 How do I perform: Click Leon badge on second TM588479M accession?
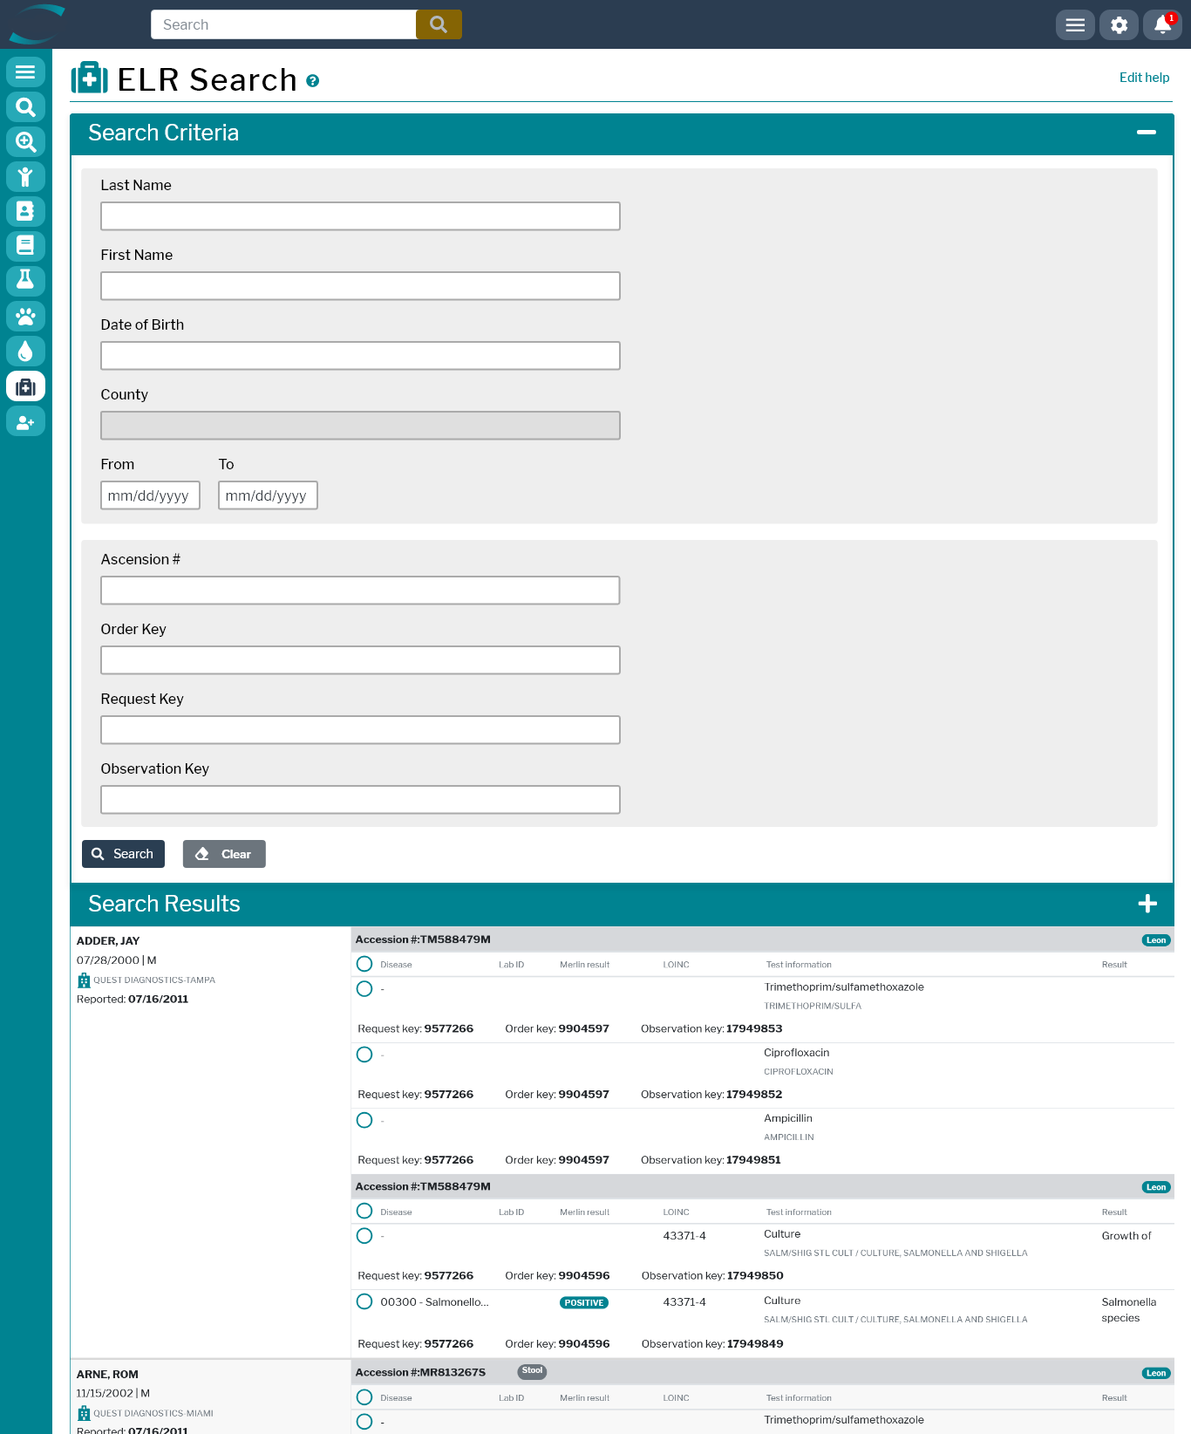coord(1156,1187)
